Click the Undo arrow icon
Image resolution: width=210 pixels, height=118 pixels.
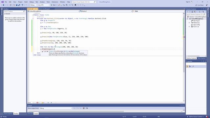tap(22, 5)
